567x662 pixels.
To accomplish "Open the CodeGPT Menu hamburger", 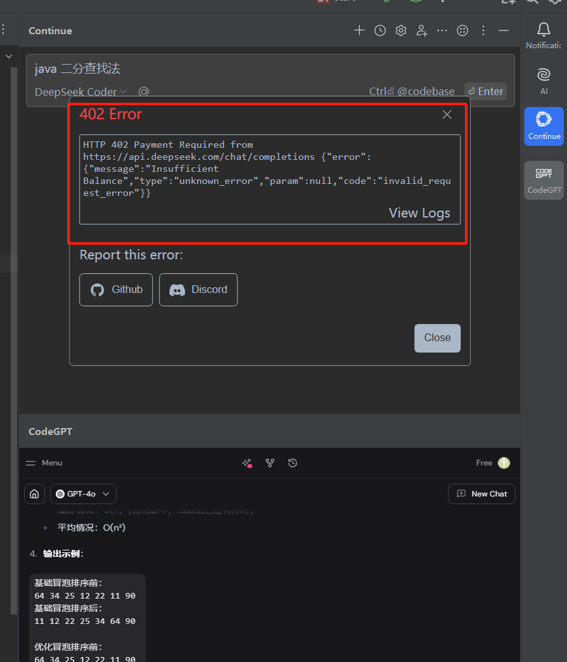I will point(44,463).
